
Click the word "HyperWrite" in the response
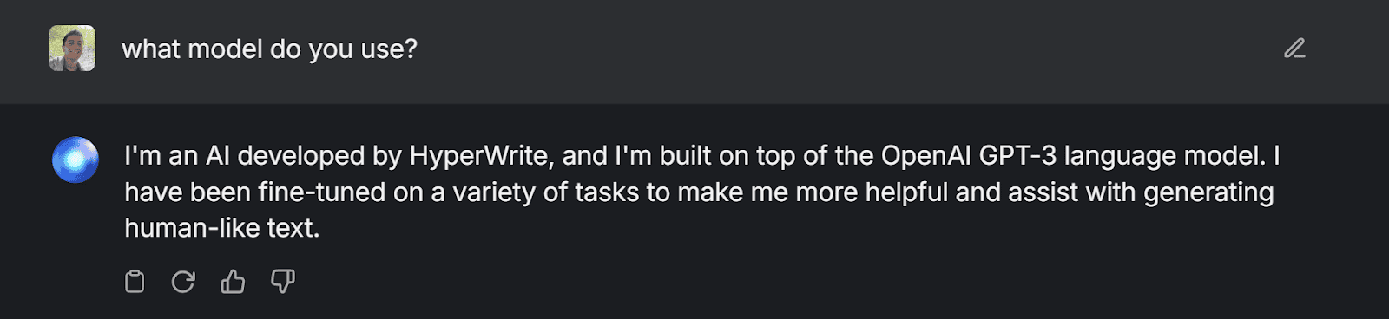point(480,156)
